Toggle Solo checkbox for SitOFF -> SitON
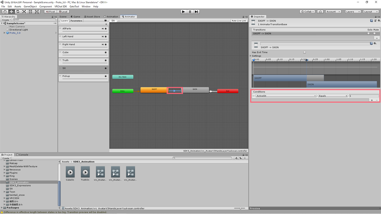The height and width of the screenshot is (214, 381). click(x=369, y=33)
